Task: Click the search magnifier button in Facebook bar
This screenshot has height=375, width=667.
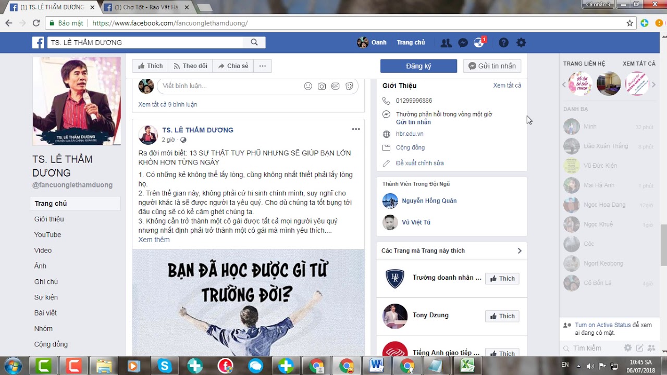Action: pyautogui.click(x=254, y=43)
